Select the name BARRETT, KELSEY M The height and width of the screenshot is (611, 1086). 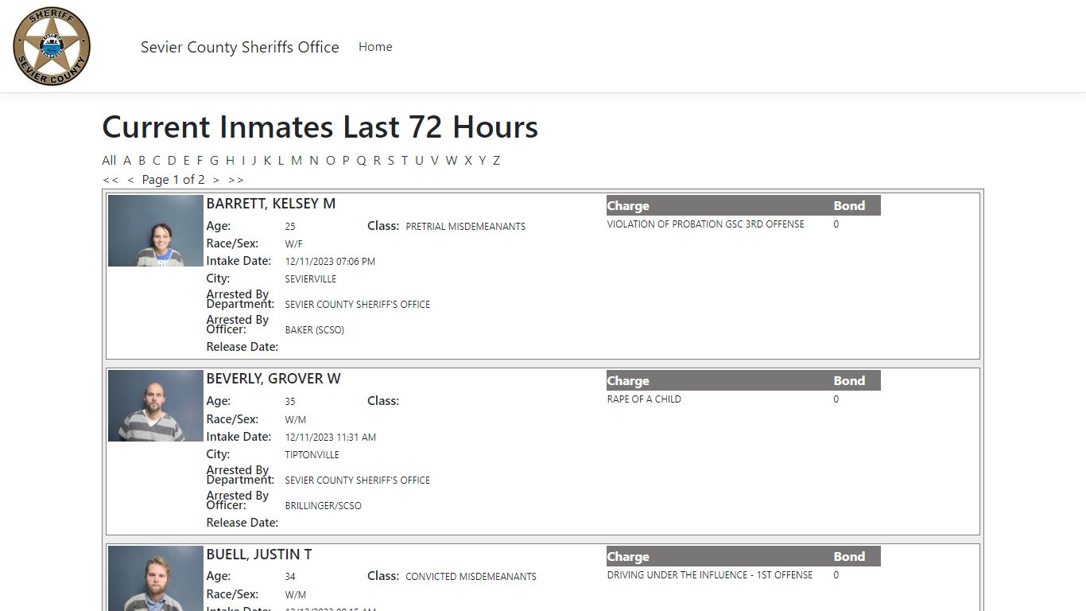(x=271, y=204)
